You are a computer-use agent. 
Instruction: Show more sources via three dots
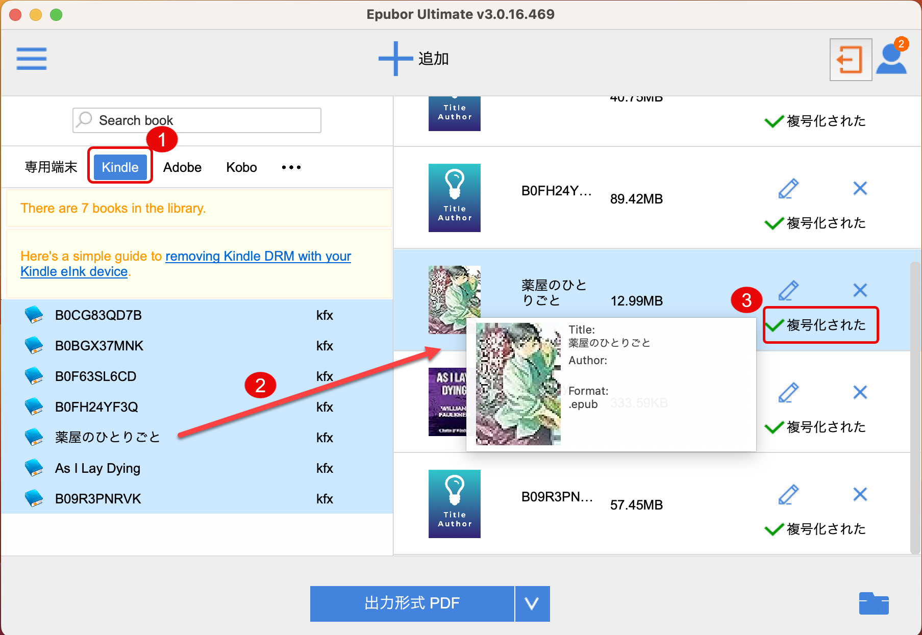(291, 167)
